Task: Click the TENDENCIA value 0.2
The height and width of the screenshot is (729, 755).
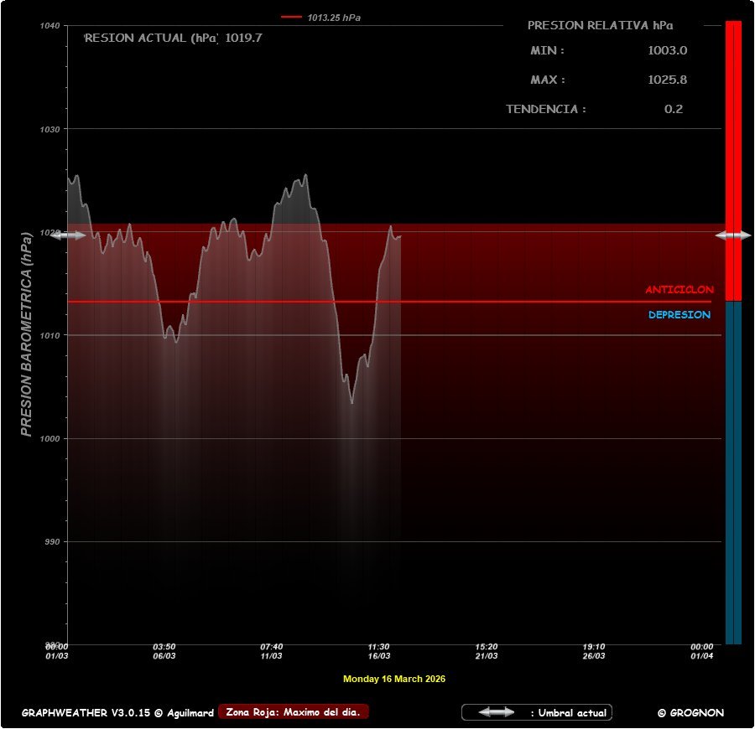Action: 673,109
